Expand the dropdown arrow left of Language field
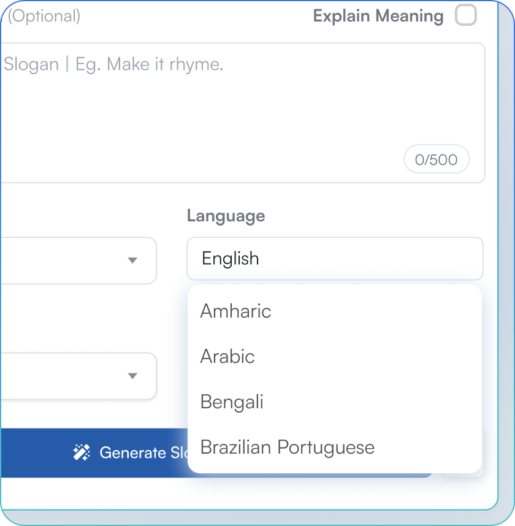Viewport: 515px width, 526px height. point(132,260)
